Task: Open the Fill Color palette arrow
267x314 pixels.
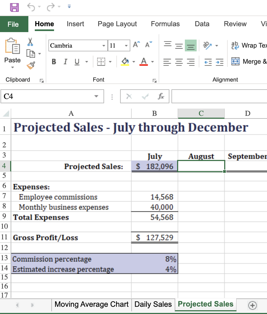Action: pyautogui.click(x=134, y=62)
